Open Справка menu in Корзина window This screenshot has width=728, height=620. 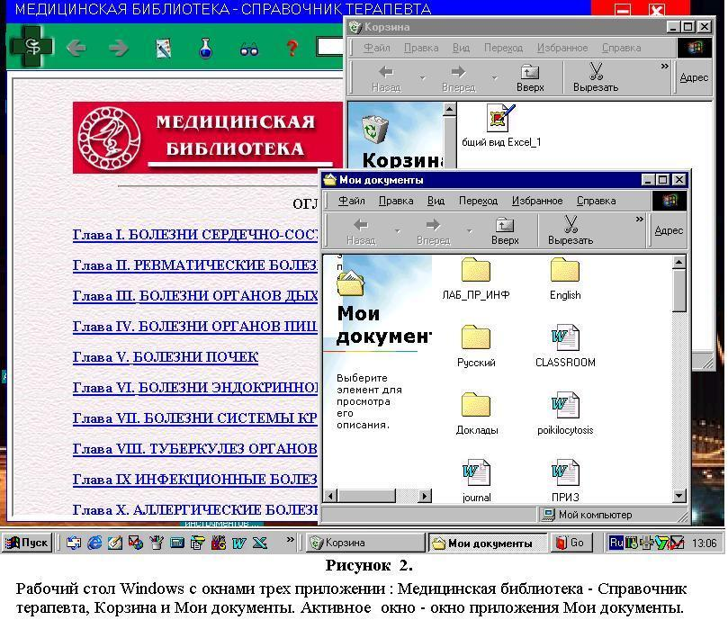coord(621,48)
